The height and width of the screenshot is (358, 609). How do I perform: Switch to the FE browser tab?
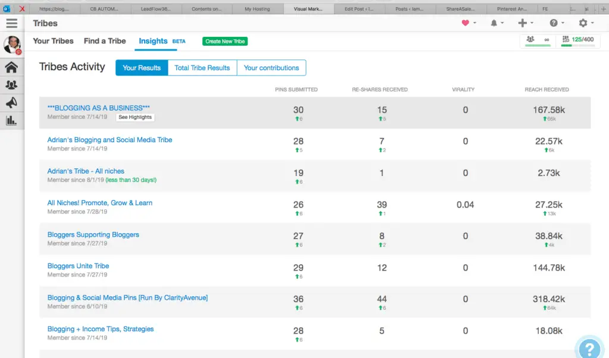[545, 9]
